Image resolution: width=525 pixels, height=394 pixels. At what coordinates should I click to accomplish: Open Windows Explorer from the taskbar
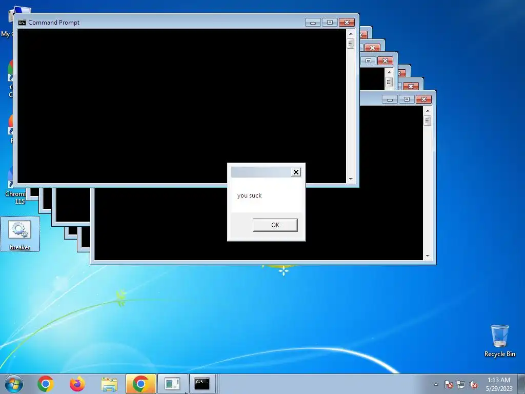click(x=109, y=384)
